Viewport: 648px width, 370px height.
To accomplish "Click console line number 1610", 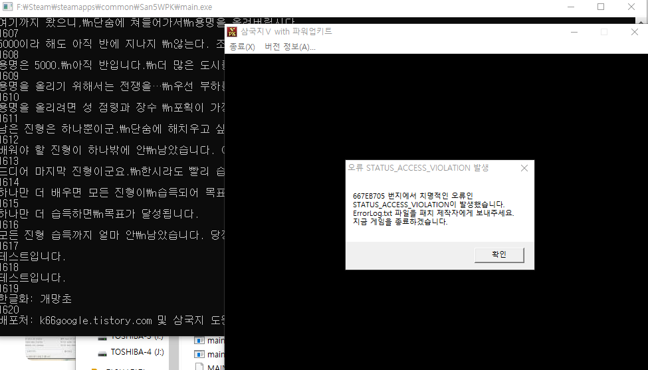I will tap(9, 97).
